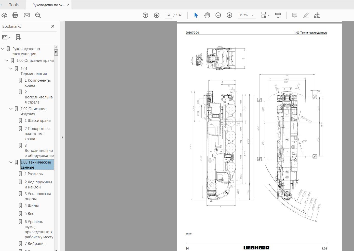
Task: Open bookmarks options list menu
Action: tap(7, 37)
